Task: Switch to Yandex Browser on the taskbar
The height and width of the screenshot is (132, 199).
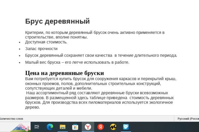Action: click(x=88, y=127)
